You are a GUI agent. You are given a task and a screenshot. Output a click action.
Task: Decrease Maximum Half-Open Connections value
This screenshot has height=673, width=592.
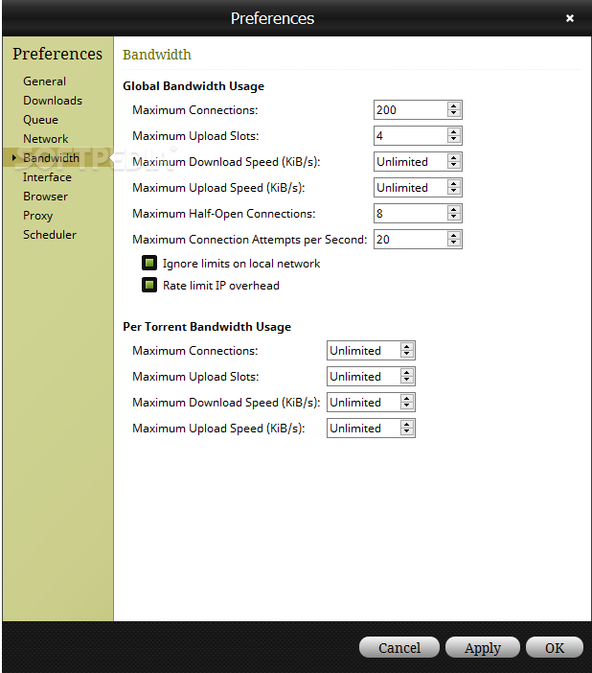[453, 217]
